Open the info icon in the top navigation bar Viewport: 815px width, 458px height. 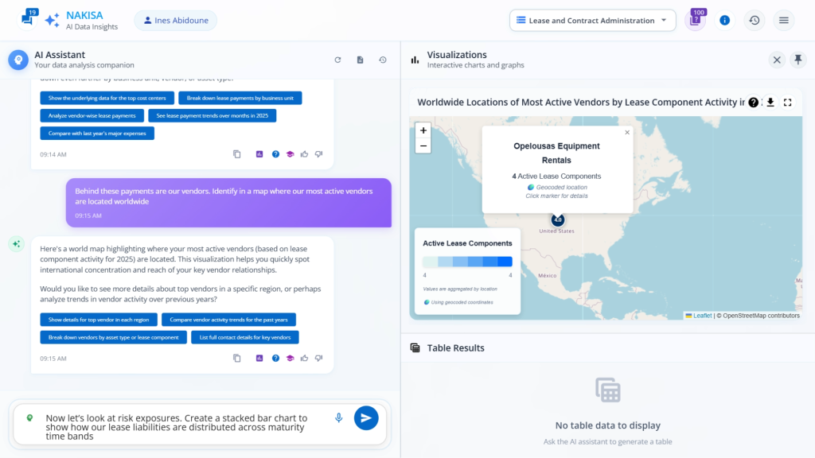(x=724, y=20)
